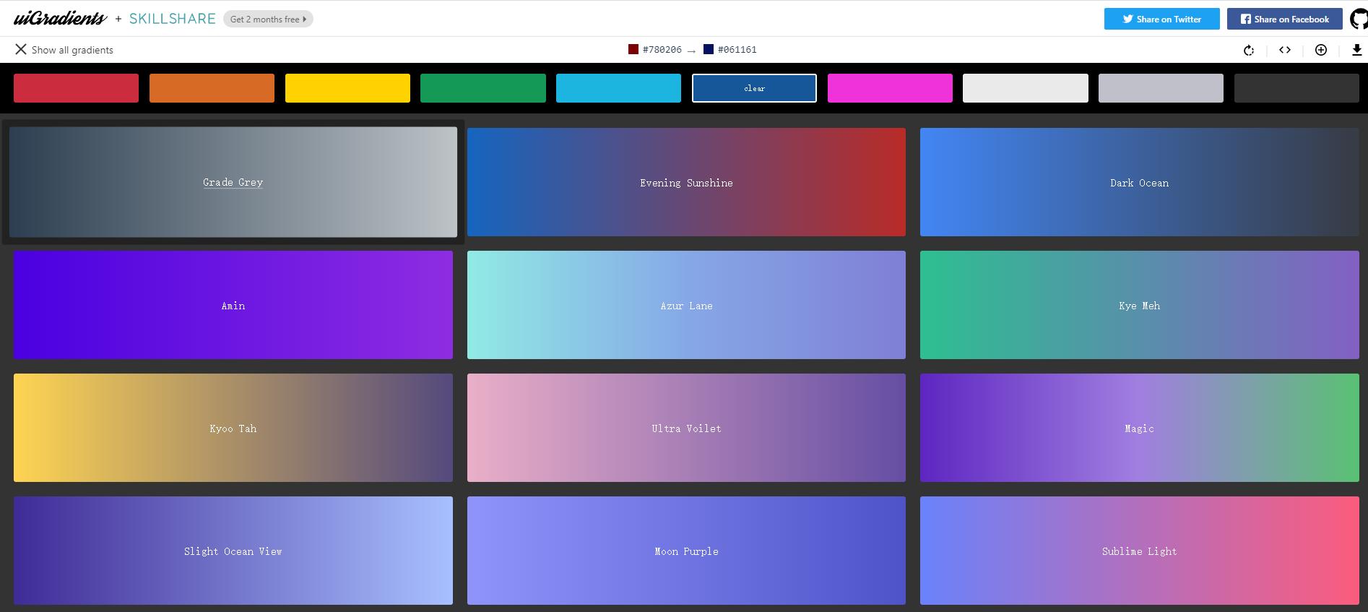Close the palette with the X icon
Image resolution: width=1368 pixels, height=612 pixels.
click(x=21, y=49)
